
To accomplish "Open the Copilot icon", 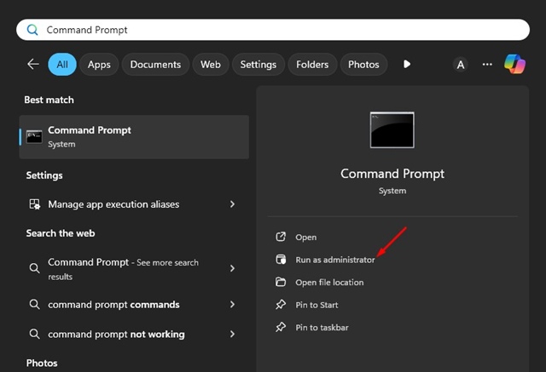I will [x=514, y=64].
